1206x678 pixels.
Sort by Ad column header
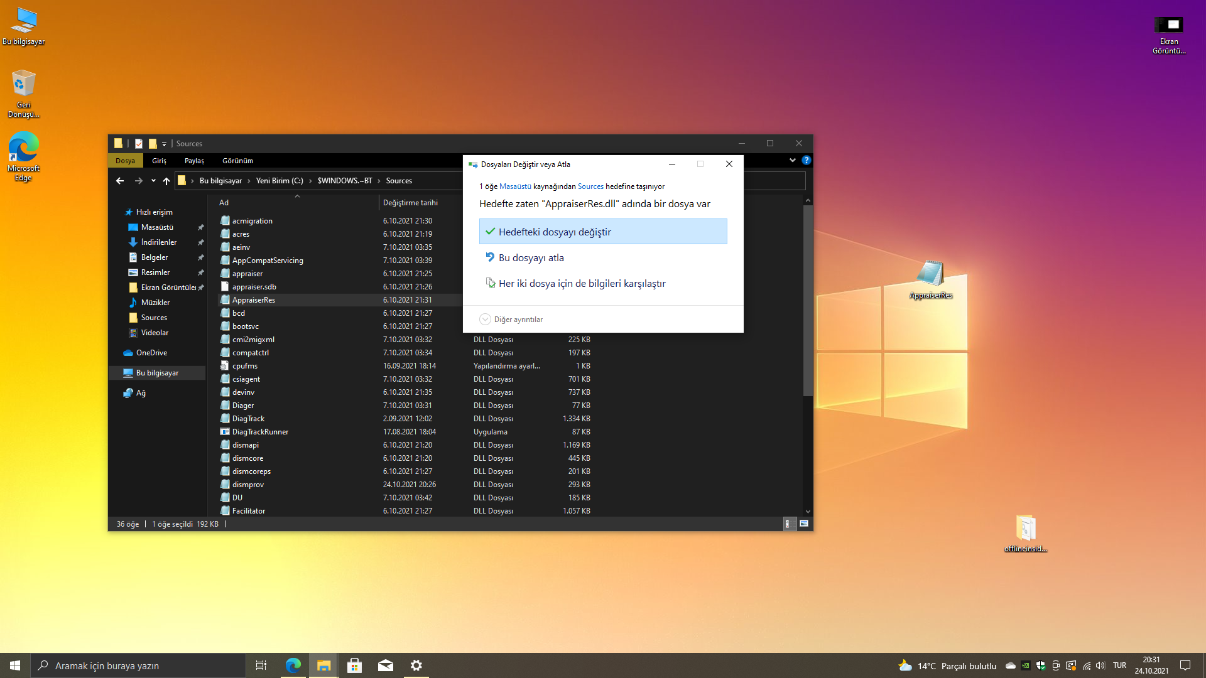click(297, 203)
